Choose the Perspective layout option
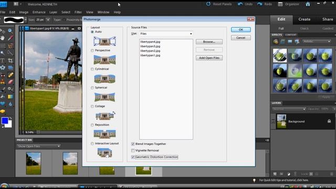The height and width of the screenshot is (189, 336). click(92, 50)
